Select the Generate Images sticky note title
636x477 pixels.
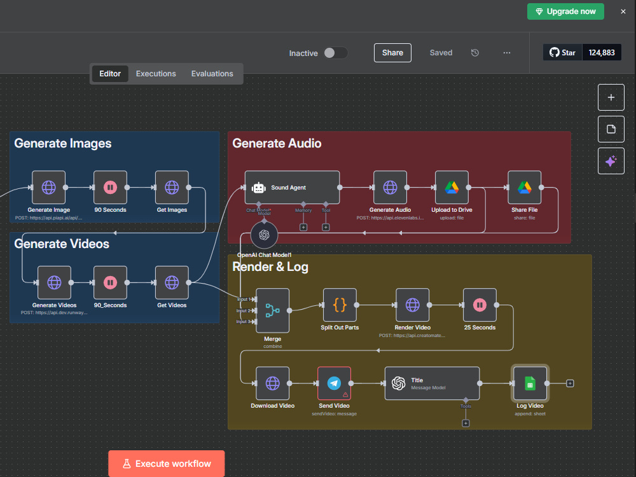[x=63, y=143]
